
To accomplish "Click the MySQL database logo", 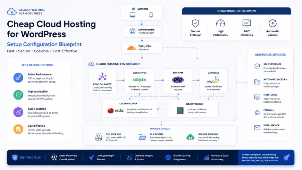I will [213, 80].
